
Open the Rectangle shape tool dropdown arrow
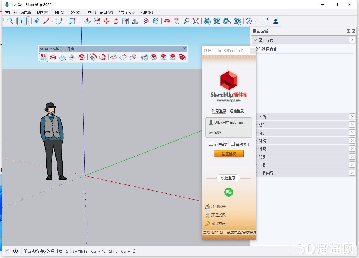point(79,21)
